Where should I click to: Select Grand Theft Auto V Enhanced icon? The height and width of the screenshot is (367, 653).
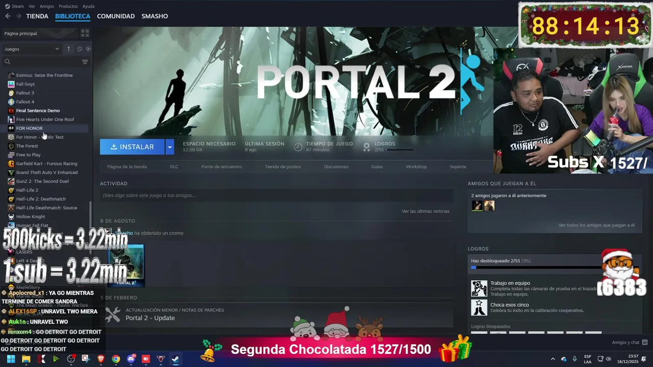(x=11, y=172)
